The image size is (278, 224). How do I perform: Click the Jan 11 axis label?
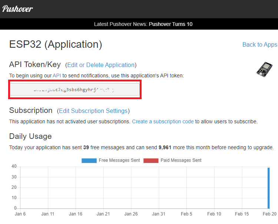48,214
